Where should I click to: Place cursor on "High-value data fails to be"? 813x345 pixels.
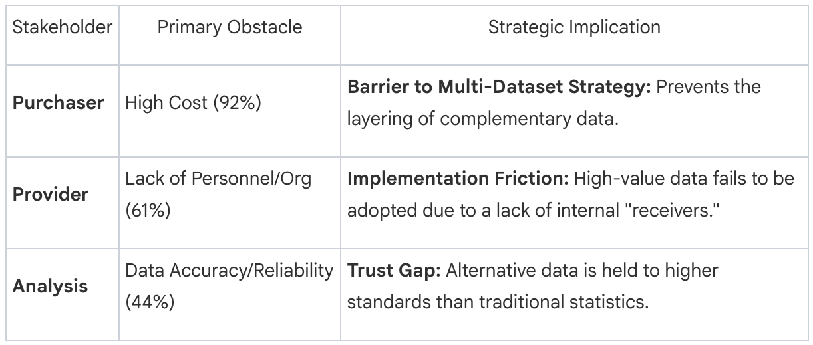683,180
